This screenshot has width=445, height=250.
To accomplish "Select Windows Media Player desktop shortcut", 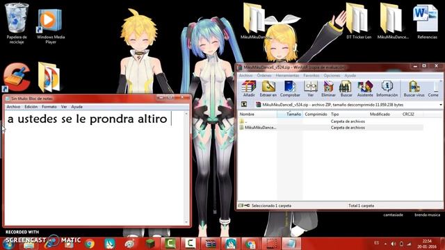I will [51, 26].
